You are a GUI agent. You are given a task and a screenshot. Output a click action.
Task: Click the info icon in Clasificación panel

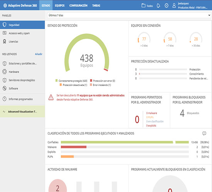[x=204, y=133]
